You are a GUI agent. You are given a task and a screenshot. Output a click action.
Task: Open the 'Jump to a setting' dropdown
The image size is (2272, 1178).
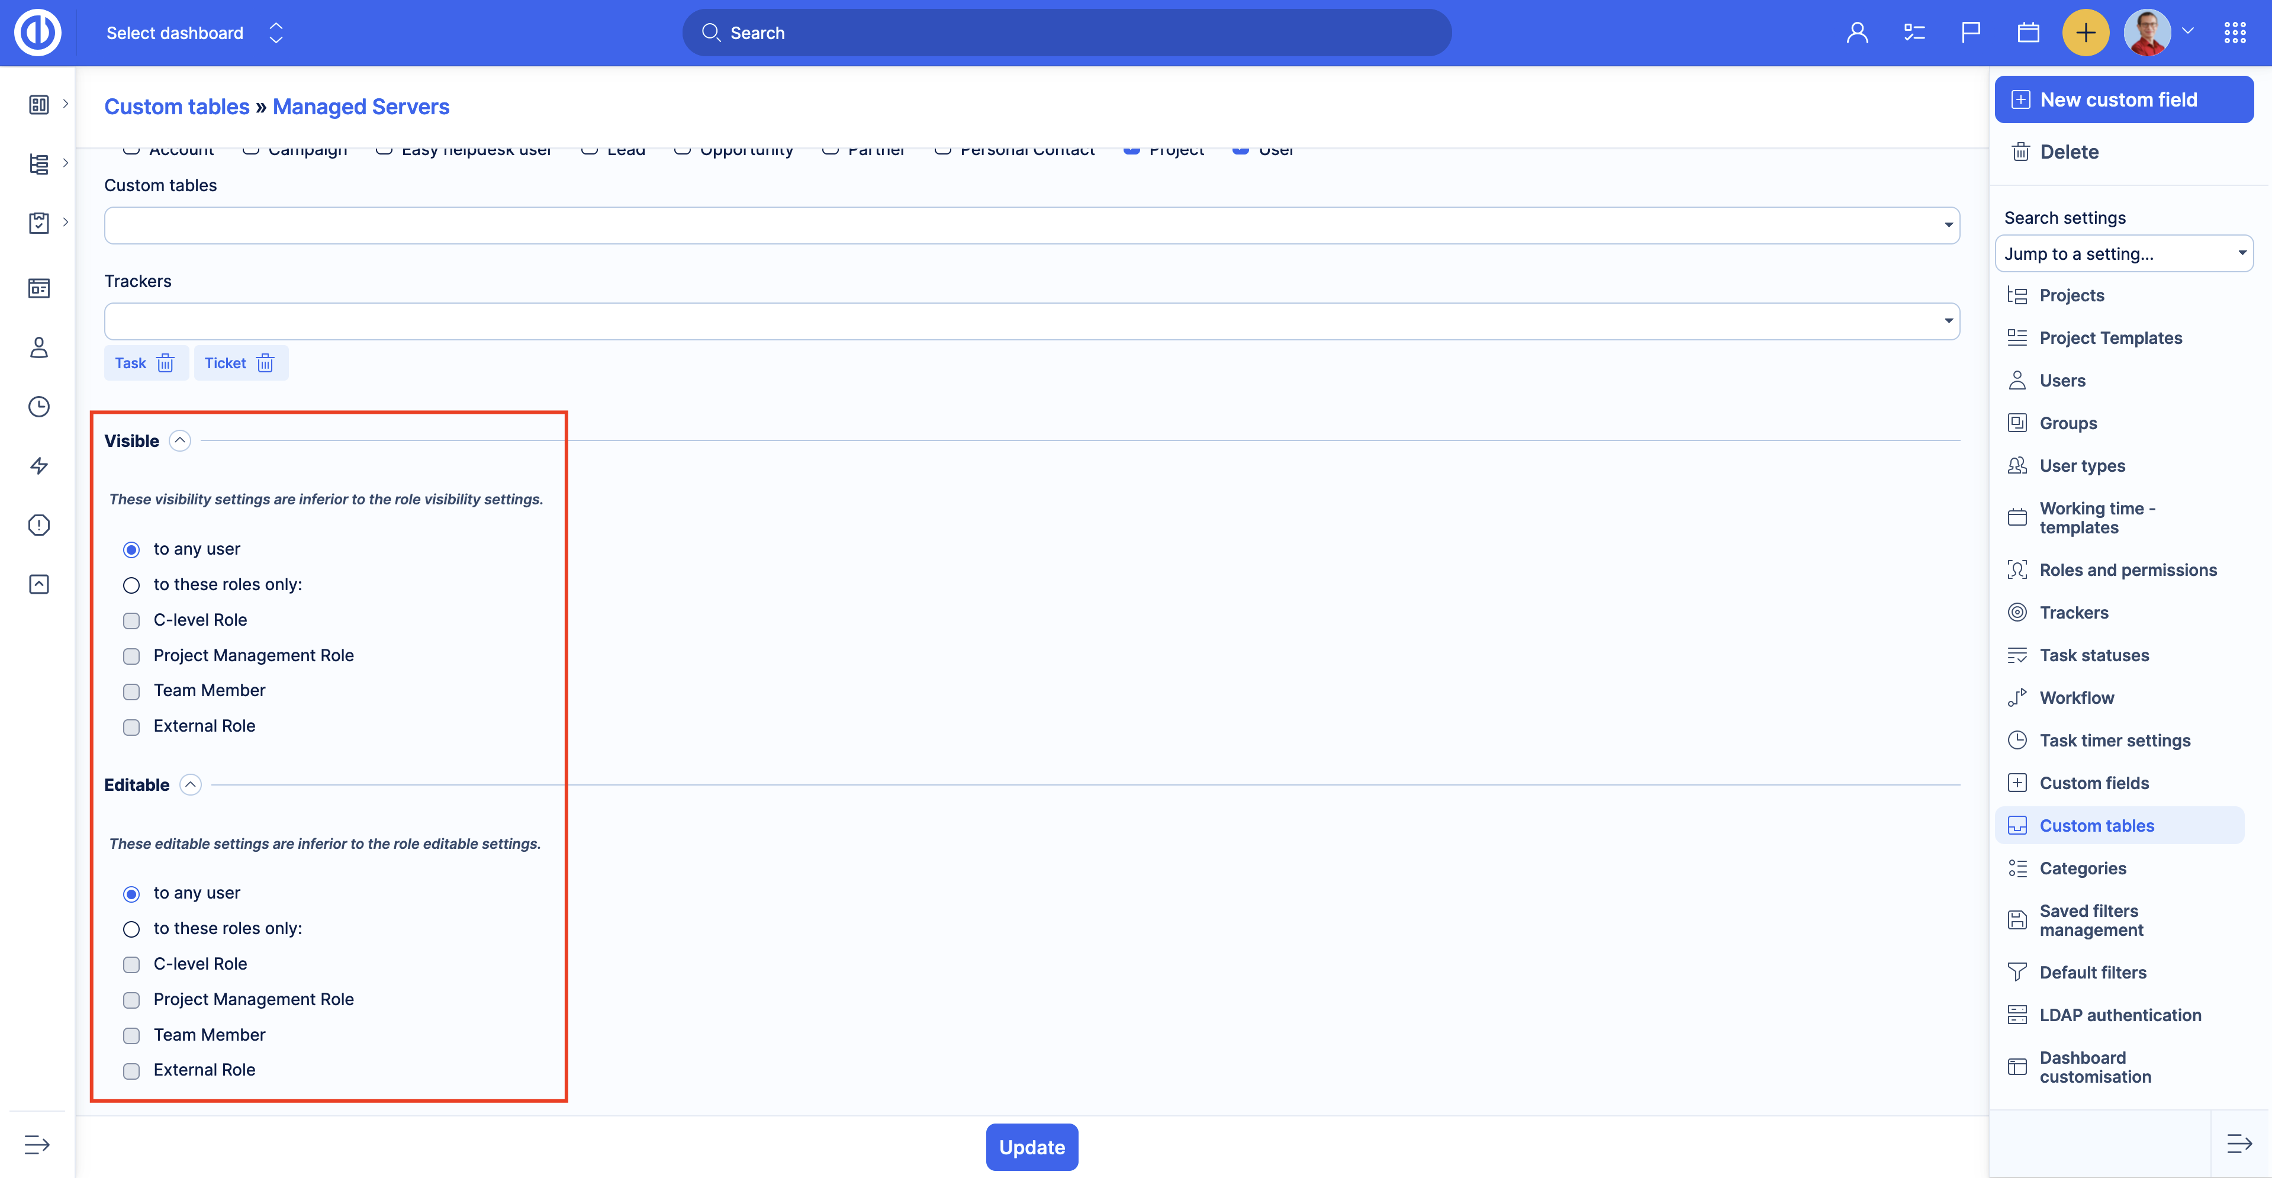[2123, 254]
